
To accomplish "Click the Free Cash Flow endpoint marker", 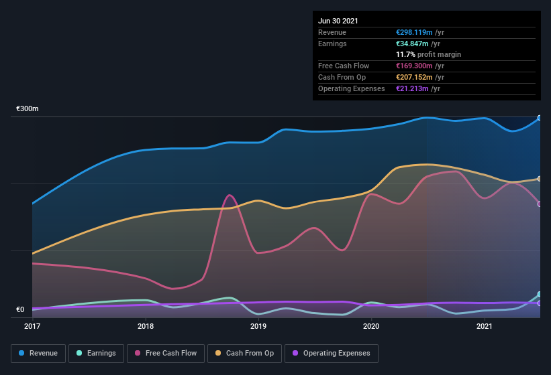I will (x=540, y=204).
